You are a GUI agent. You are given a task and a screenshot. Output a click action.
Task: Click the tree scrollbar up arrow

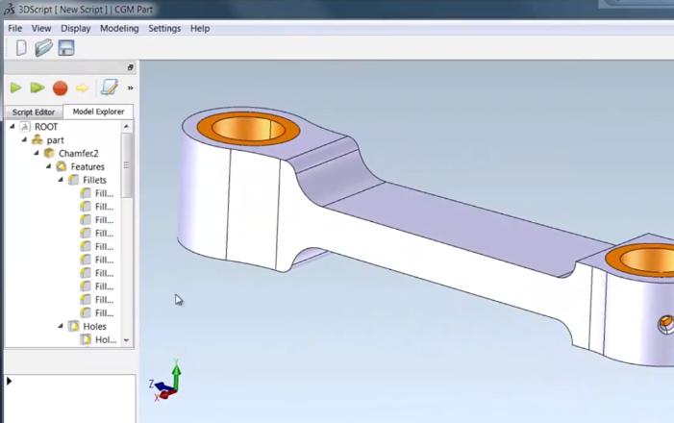(x=126, y=126)
